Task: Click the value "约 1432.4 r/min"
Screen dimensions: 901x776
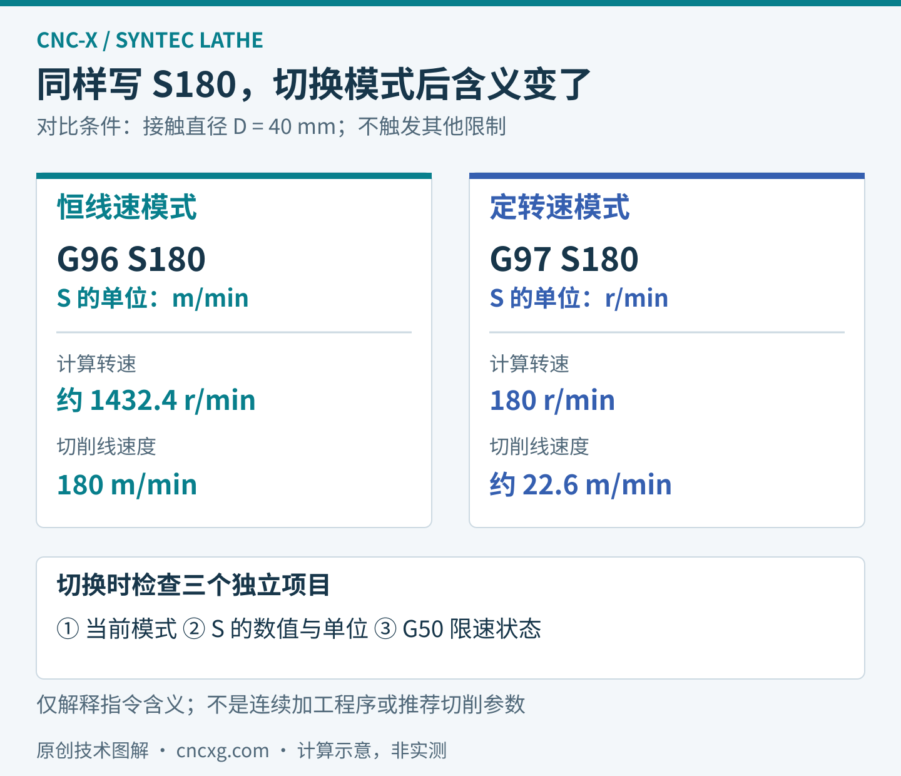Action: pyautogui.click(x=156, y=400)
